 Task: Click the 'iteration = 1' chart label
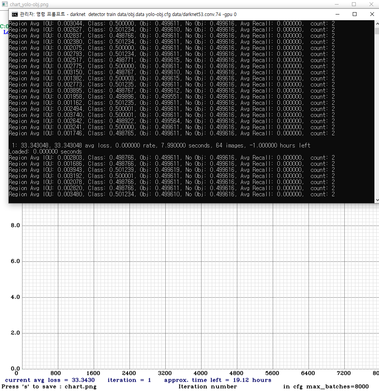pyautogui.click(x=129, y=380)
